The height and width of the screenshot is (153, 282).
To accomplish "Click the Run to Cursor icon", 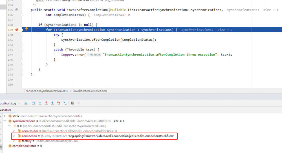I will coord(65,103).
